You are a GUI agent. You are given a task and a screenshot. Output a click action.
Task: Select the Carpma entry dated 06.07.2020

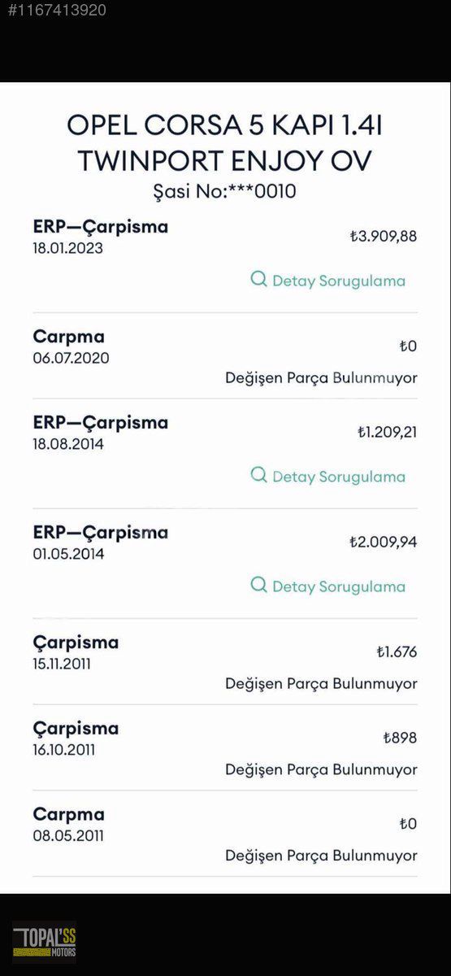[225, 355]
